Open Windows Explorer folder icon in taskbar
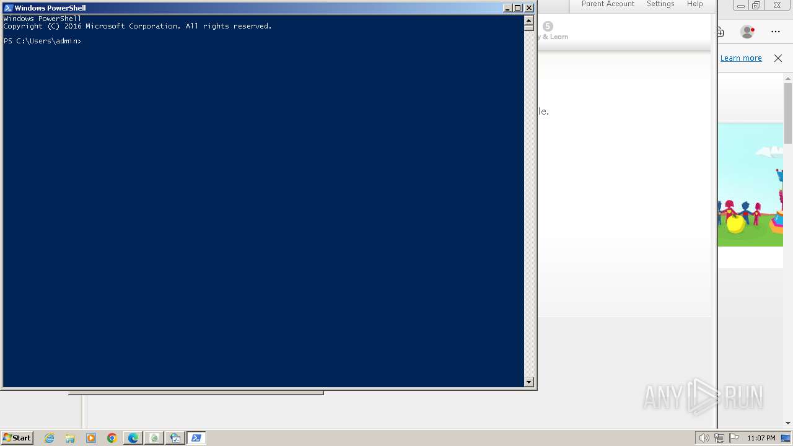The width and height of the screenshot is (793, 446). click(x=70, y=438)
